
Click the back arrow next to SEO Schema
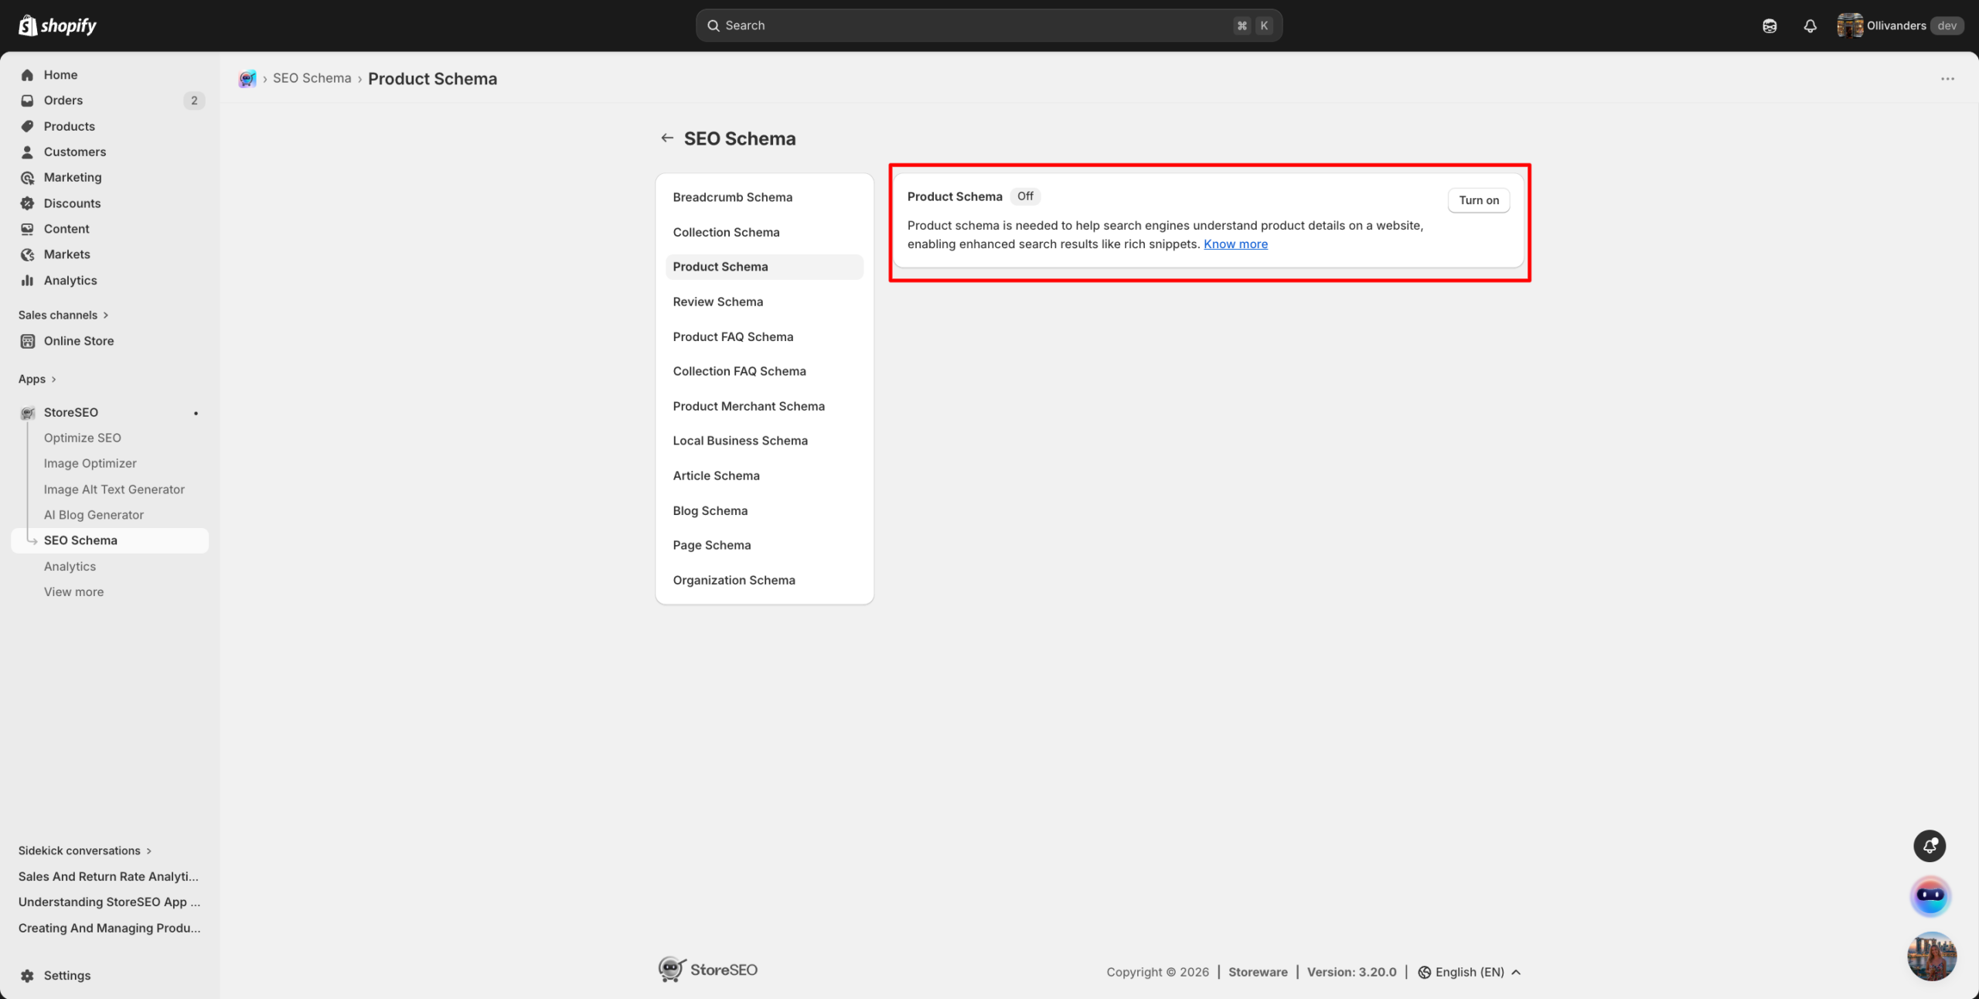pyautogui.click(x=667, y=138)
